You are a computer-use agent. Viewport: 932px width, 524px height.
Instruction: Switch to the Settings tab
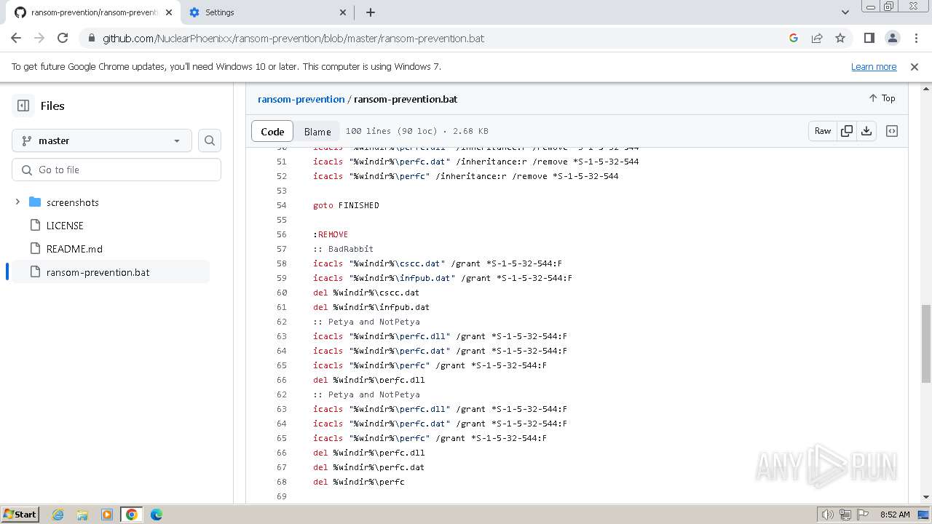pyautogui.click(x=267, y=12)
